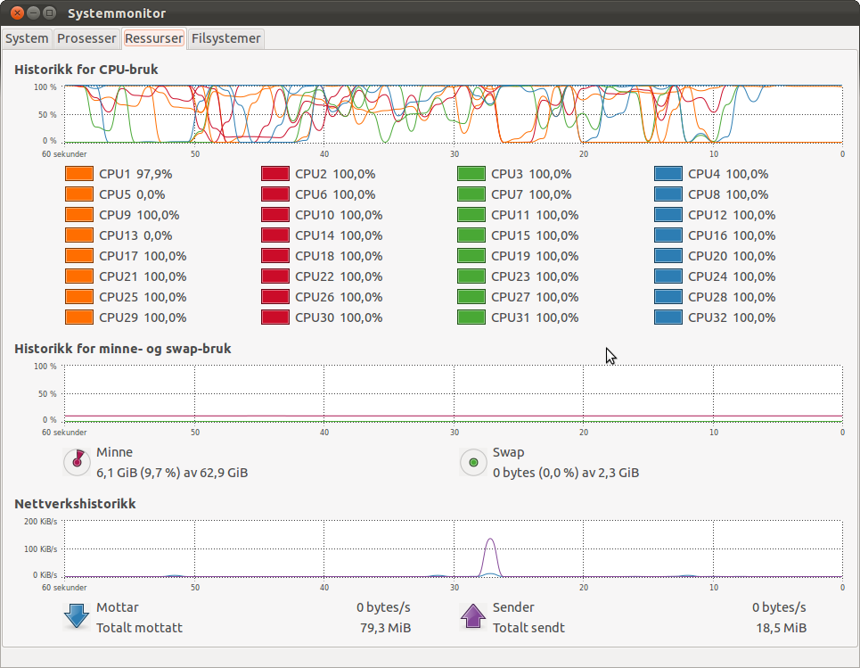860x668 pixels.
Task: Click the CPU1 97,9% label
Action: [x=135, y=174]
